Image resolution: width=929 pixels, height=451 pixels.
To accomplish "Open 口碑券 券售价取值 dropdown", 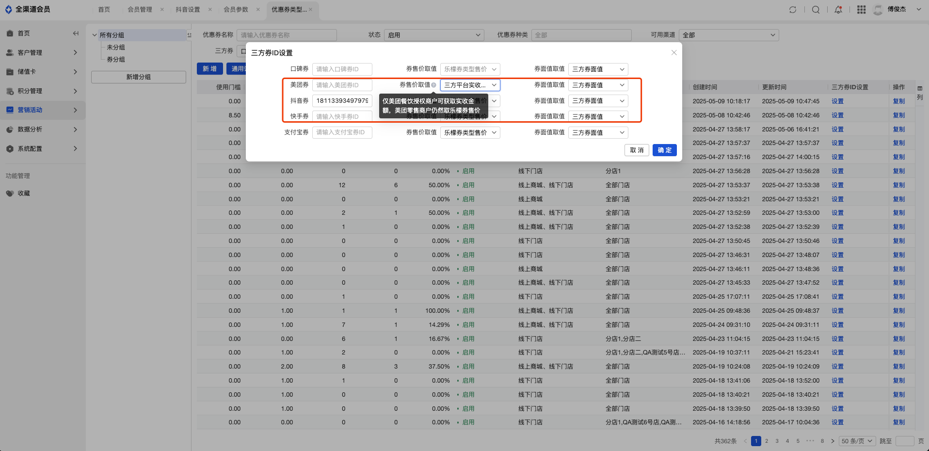I will click(x=470, y=69).
